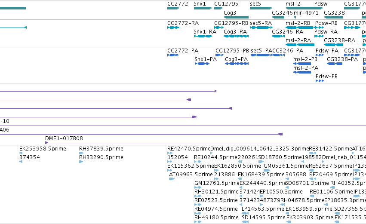Select the 152054 EST label
The width and height of the screenshot is (366, 224).
[x=178, y=157]
